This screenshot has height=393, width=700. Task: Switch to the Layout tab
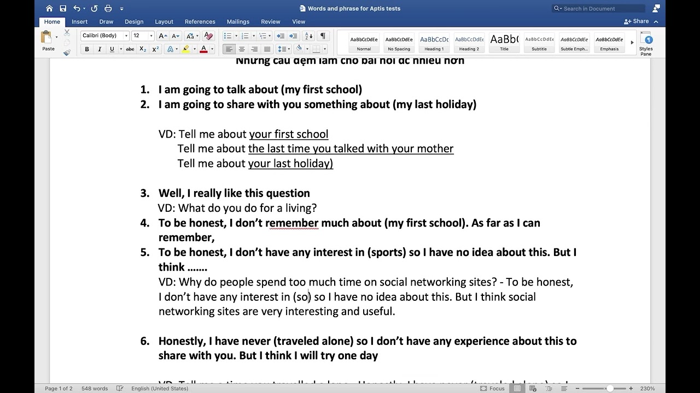tap(164, 22)
